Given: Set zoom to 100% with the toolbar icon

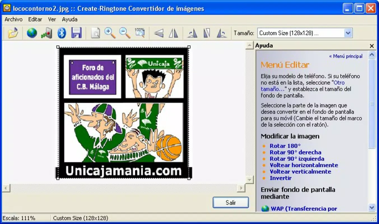Looking at the screenshot, I should [139, 33].
